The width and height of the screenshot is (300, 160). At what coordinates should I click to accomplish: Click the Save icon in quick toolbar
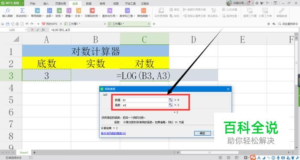[x=8, y=24]
